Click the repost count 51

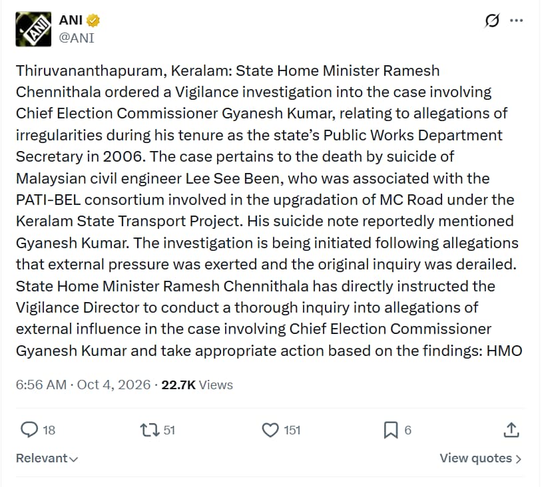click(x=169, y=430)
